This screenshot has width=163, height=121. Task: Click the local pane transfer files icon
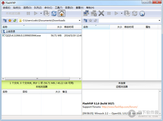[46, 13]
